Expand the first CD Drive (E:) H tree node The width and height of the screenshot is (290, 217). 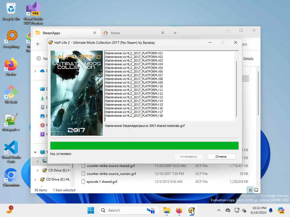point(38,170)
